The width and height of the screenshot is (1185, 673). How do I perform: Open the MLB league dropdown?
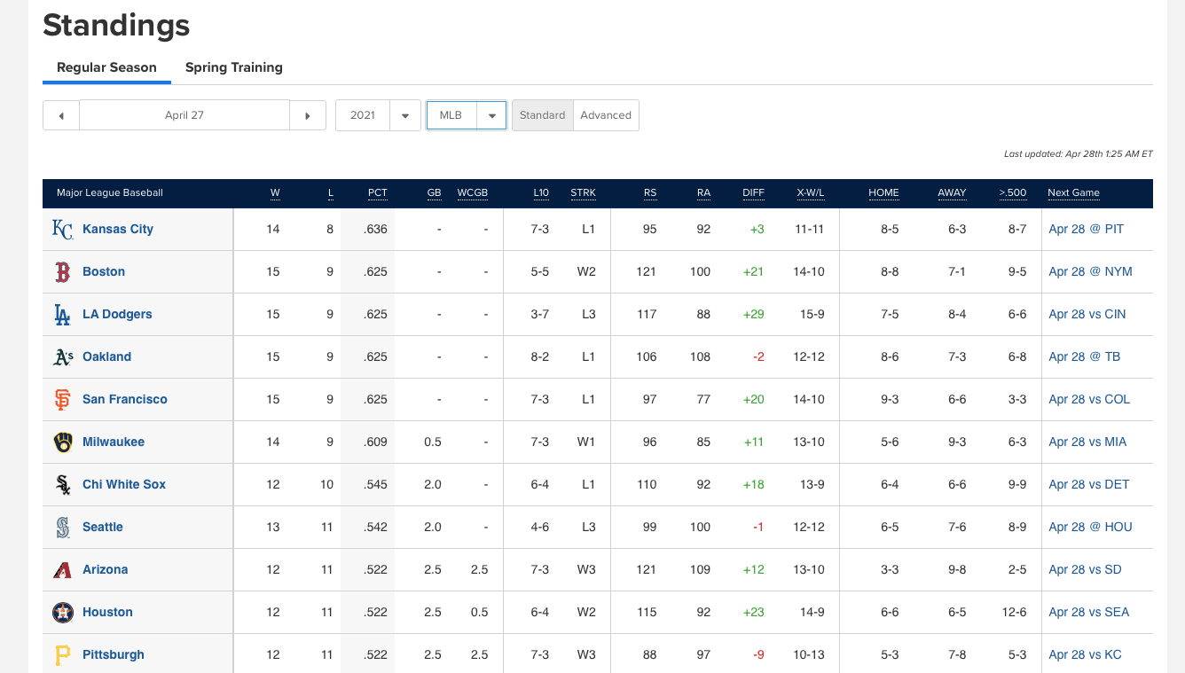point(467,115)
